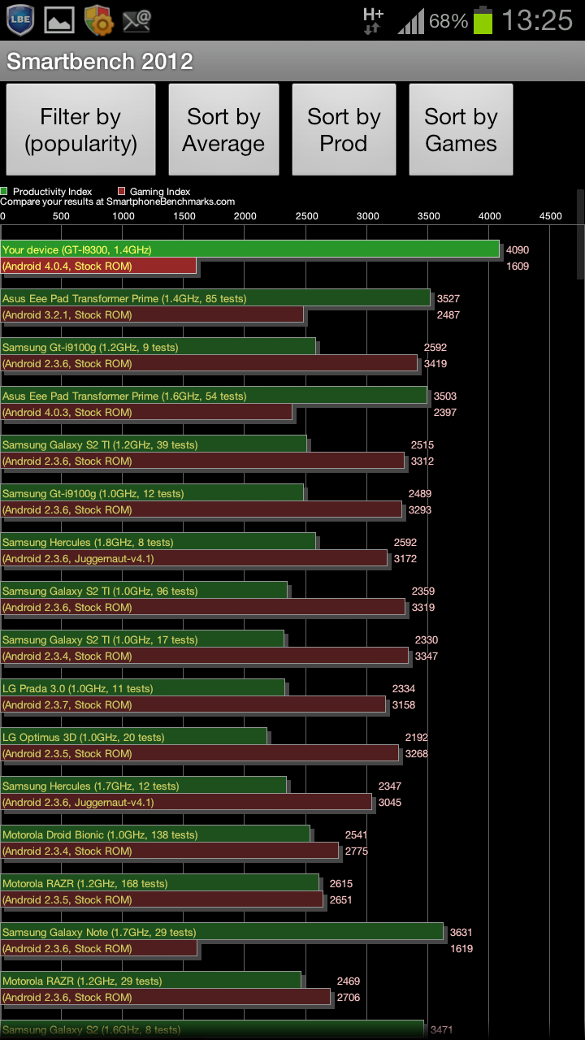Tap the vertical scrollbar at right edge

click(x=580, y=236)
